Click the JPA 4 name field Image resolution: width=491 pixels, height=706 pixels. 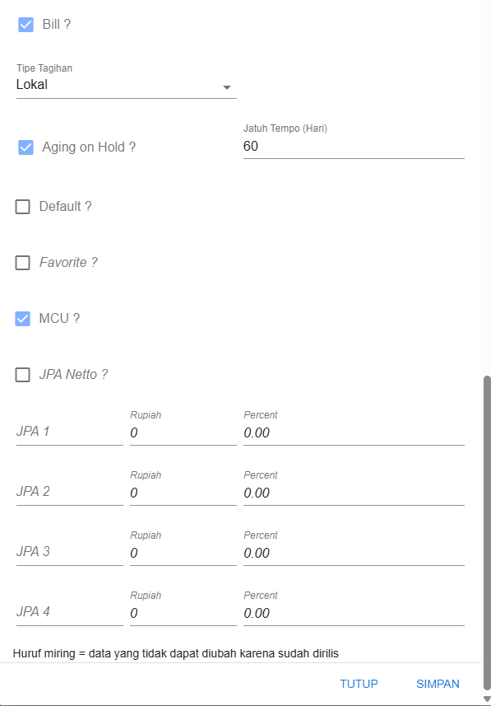[x=70, y=612]
